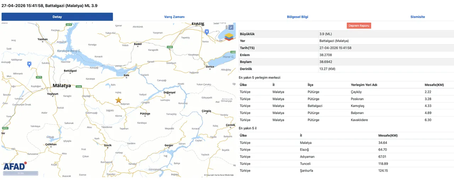Click the Karakaya Baraj G. lake label
This screenshot has height=180, width=454.
pyautogui.click(x=69, y=51)
